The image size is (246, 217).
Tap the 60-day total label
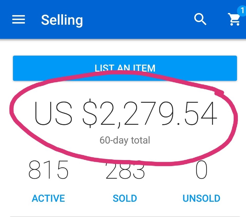click(x=125, y=140)
